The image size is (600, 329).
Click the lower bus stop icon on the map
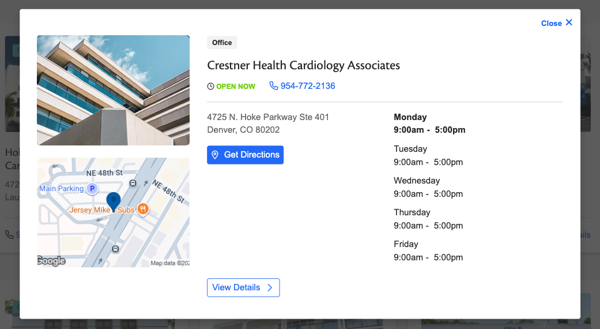(115, 249)
